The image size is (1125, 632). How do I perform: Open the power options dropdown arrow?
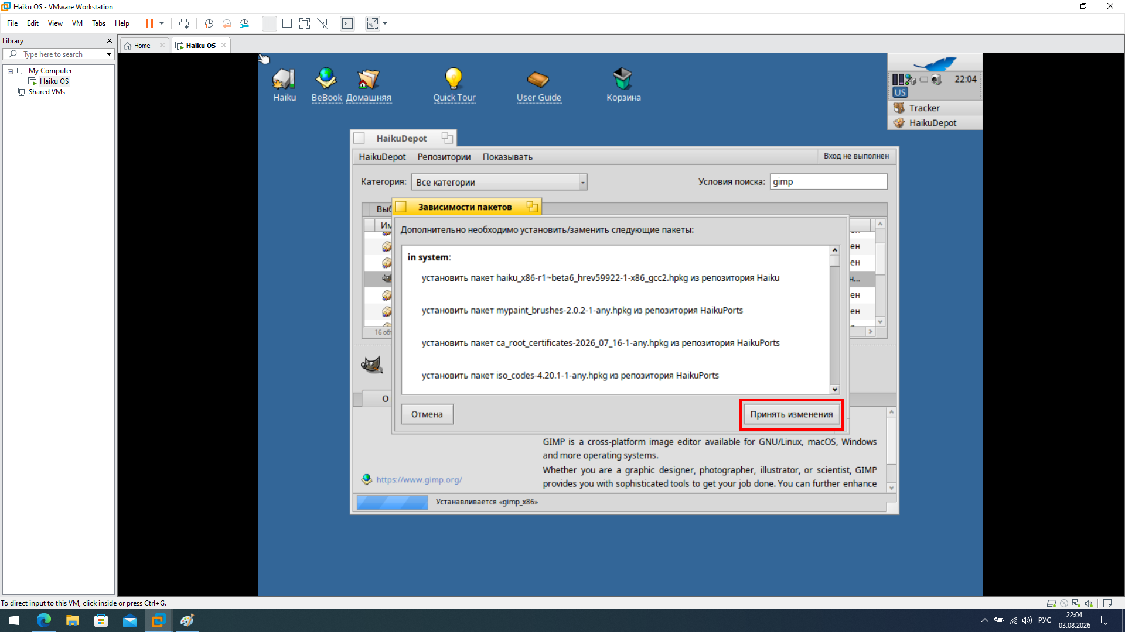[x=162, y=23]
